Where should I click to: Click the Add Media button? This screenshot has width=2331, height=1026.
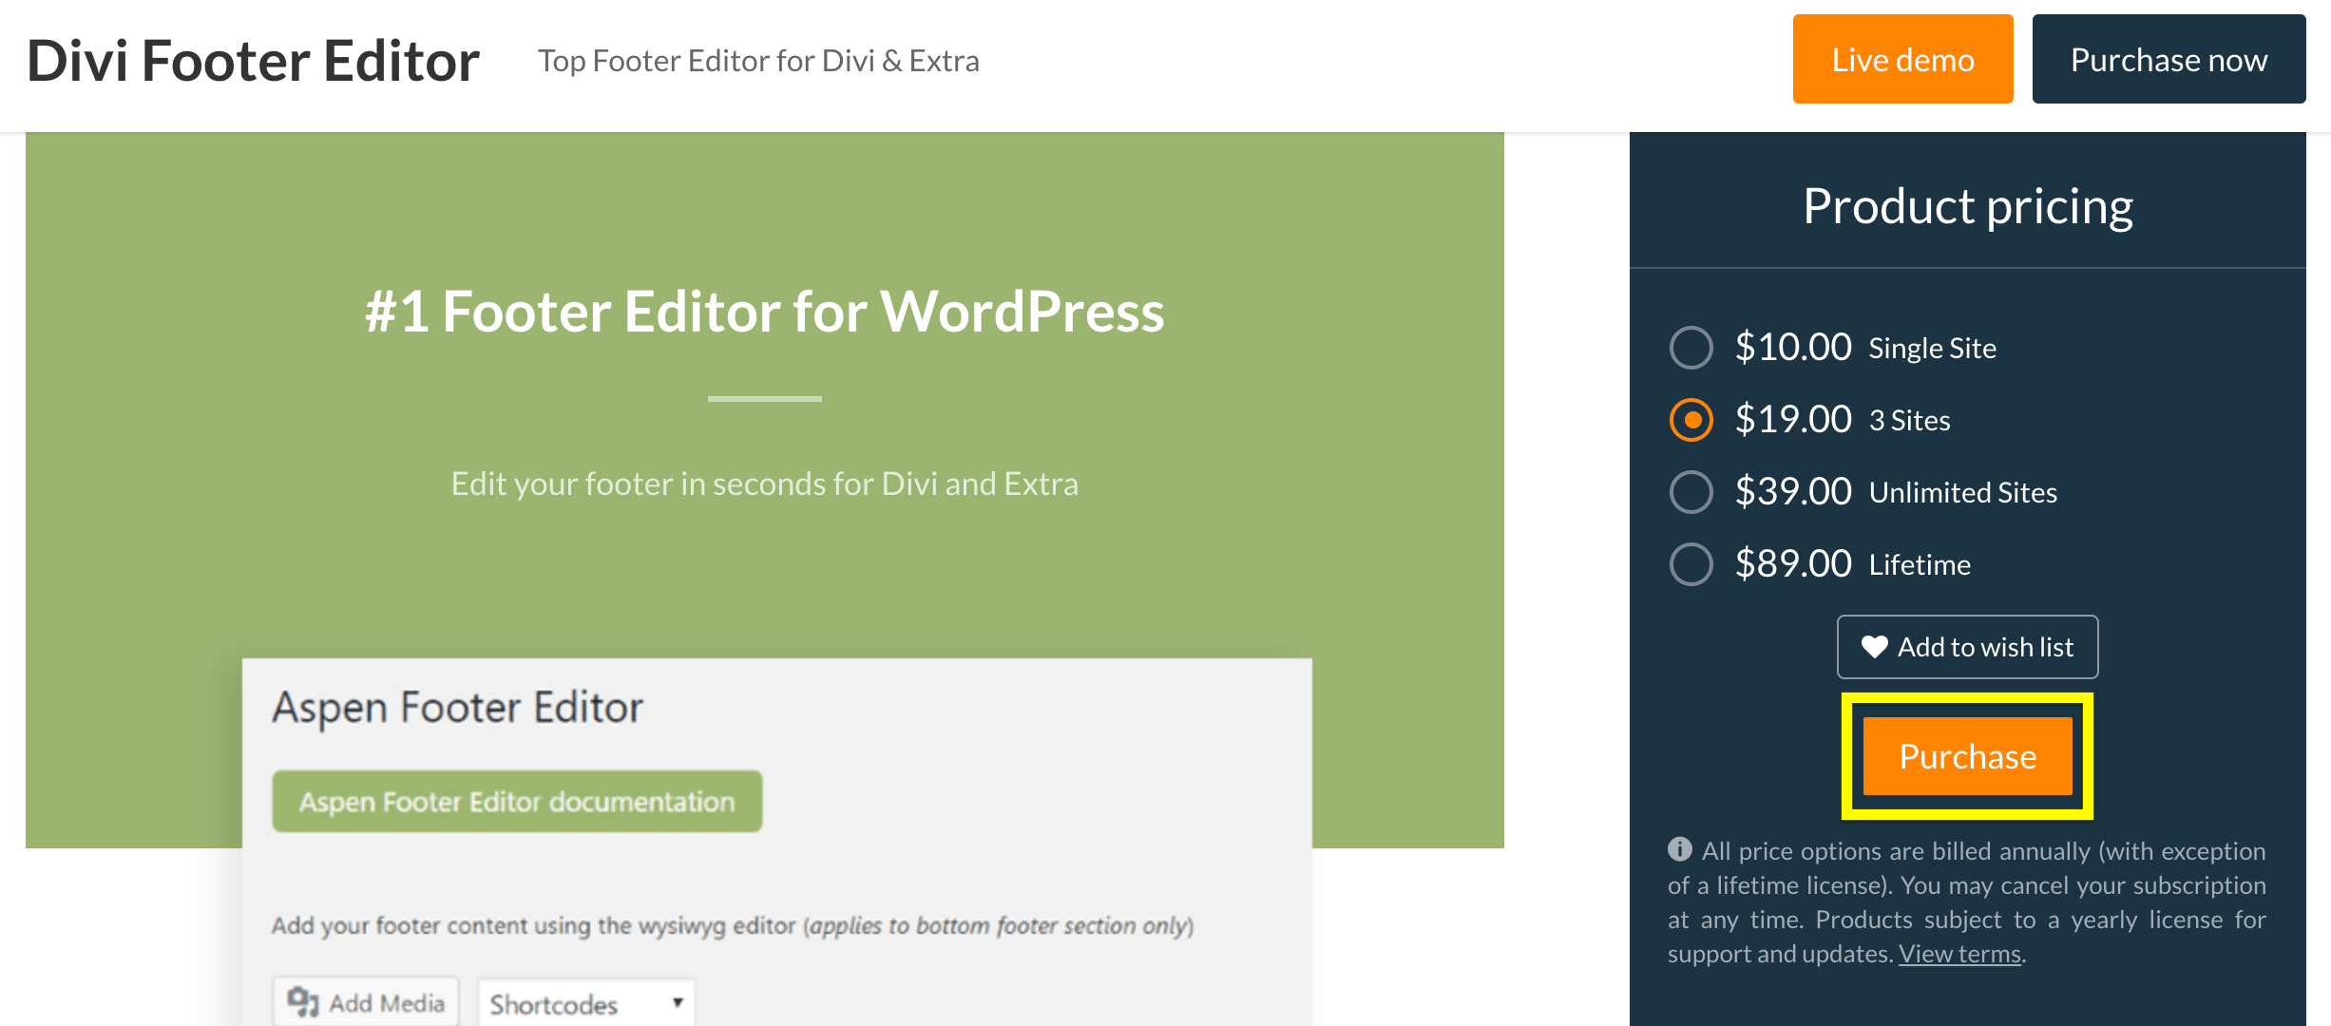366,1002
